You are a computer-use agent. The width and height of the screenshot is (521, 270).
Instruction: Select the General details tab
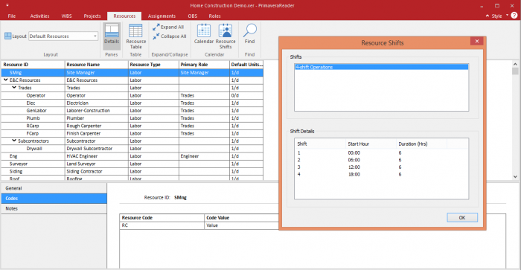54,188
